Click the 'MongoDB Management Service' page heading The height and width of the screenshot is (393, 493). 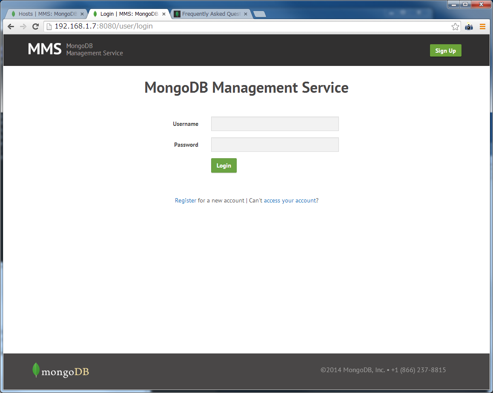246,87
